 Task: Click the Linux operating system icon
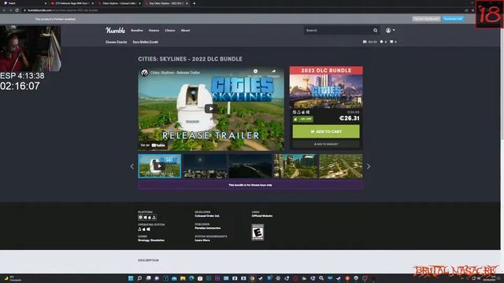(x=139, y=230)
